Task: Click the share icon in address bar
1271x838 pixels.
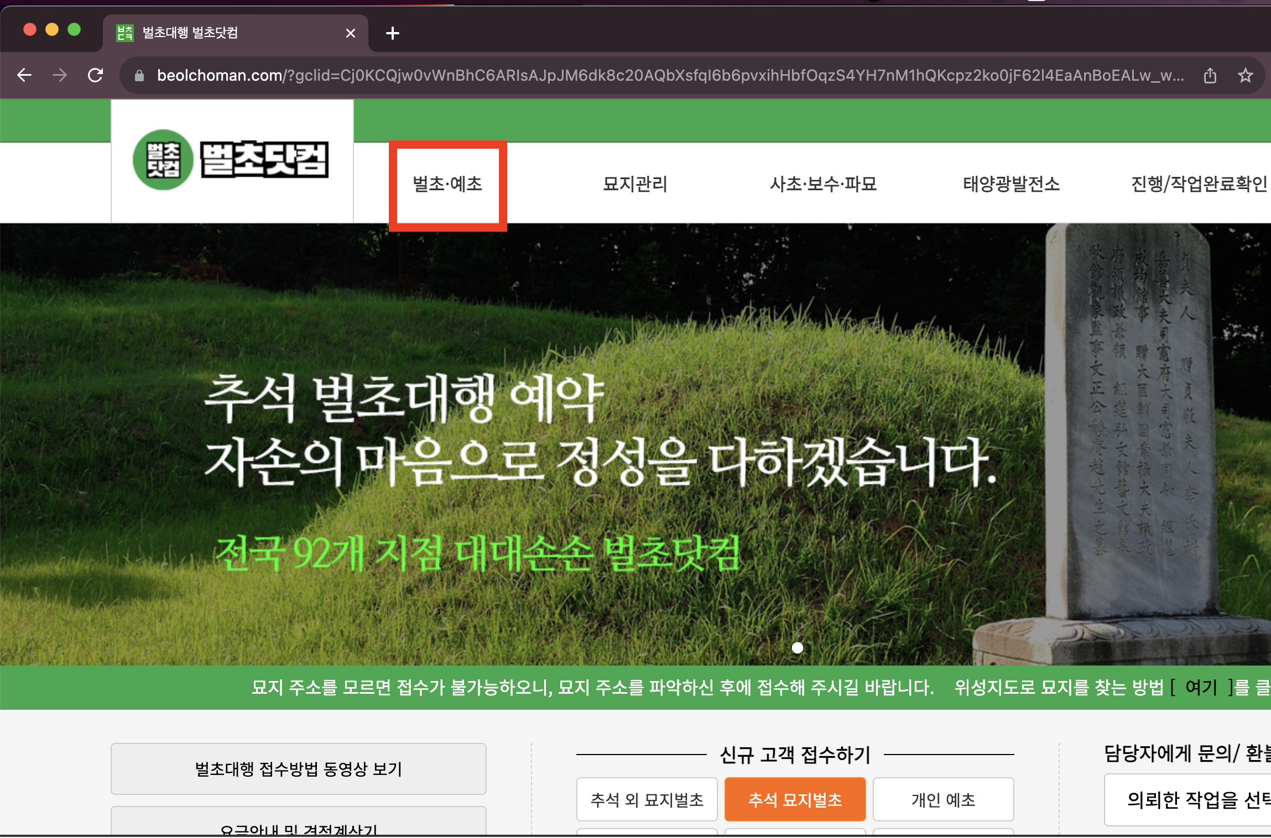Action: tap(1210, 75)
